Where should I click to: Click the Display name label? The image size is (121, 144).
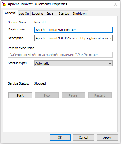click(x=18, y=29)
